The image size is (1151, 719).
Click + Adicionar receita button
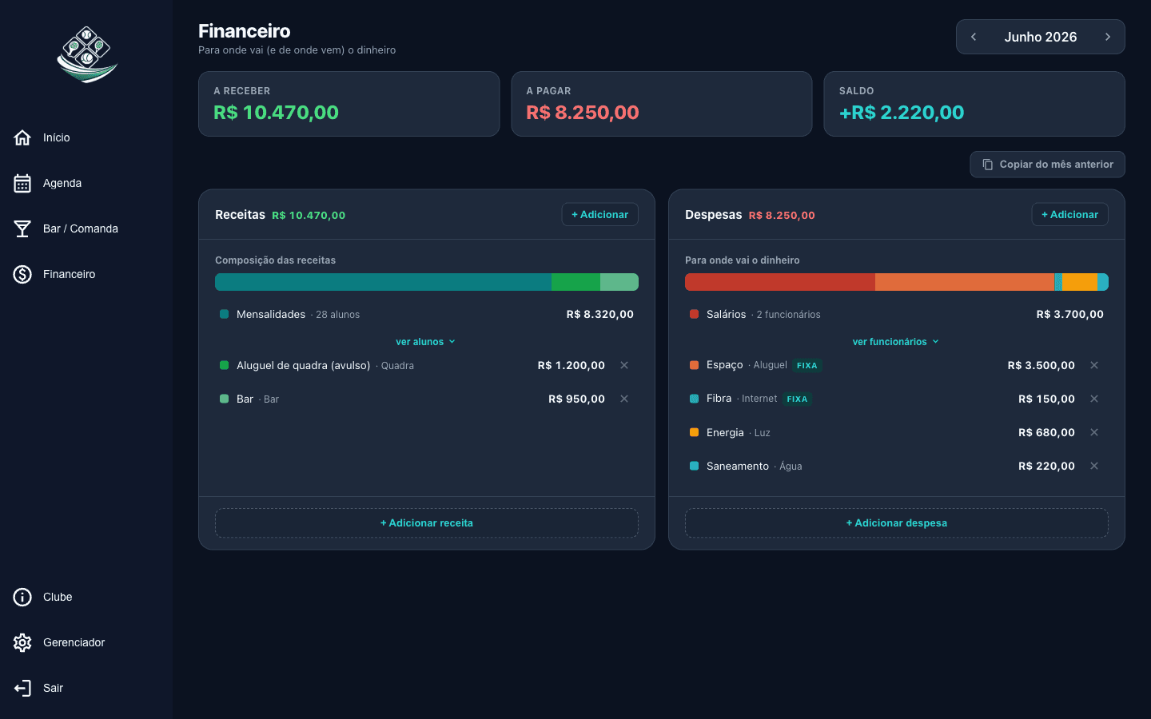click(427, 523)
